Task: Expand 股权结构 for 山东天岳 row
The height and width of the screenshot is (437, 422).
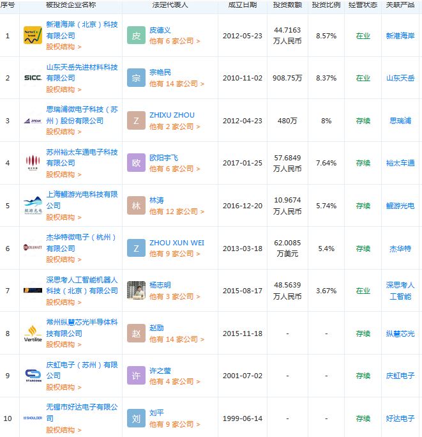Action: 63,89
